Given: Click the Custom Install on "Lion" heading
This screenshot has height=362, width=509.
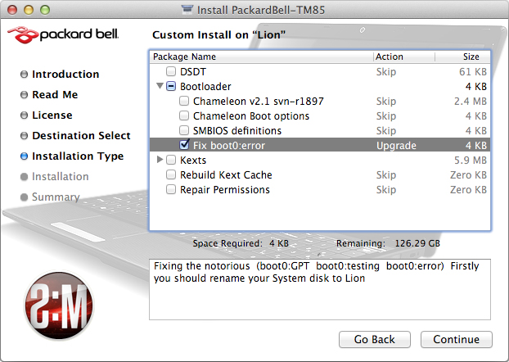Looking at the screenshot, I should [218, 34].
